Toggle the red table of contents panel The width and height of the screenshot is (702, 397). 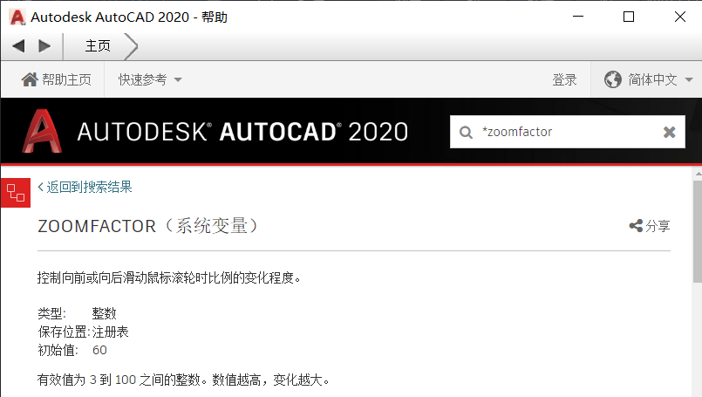[16, 193]
